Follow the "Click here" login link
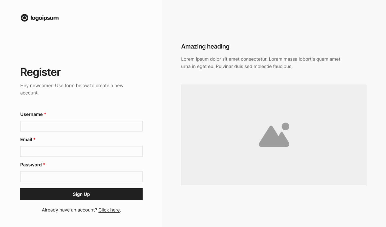This screenshot has height=227, width=386. pyautogui.click(x=109, y=210)
